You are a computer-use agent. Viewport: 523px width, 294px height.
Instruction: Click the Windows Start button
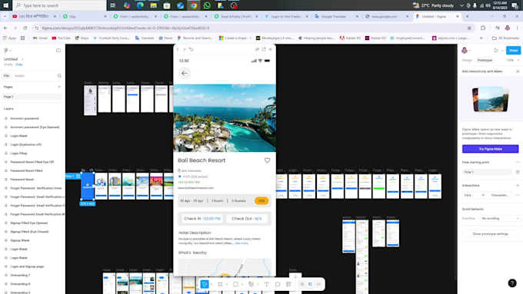(x=5, y=5)
